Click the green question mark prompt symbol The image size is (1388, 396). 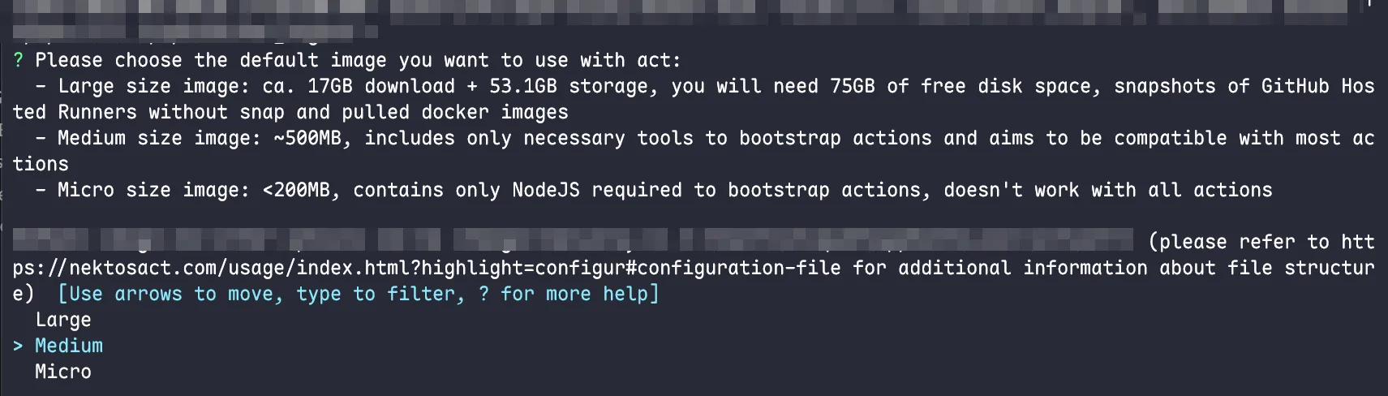pyautogui.click(x=18, y=60)
